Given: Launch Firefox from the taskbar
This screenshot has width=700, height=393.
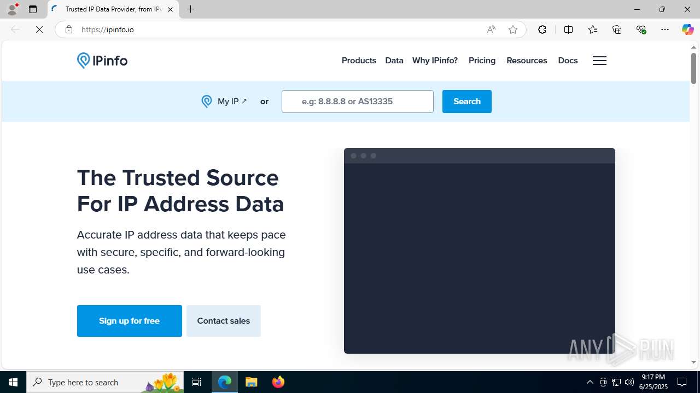Looking at the screenshot, I should [x=278, y=382].
